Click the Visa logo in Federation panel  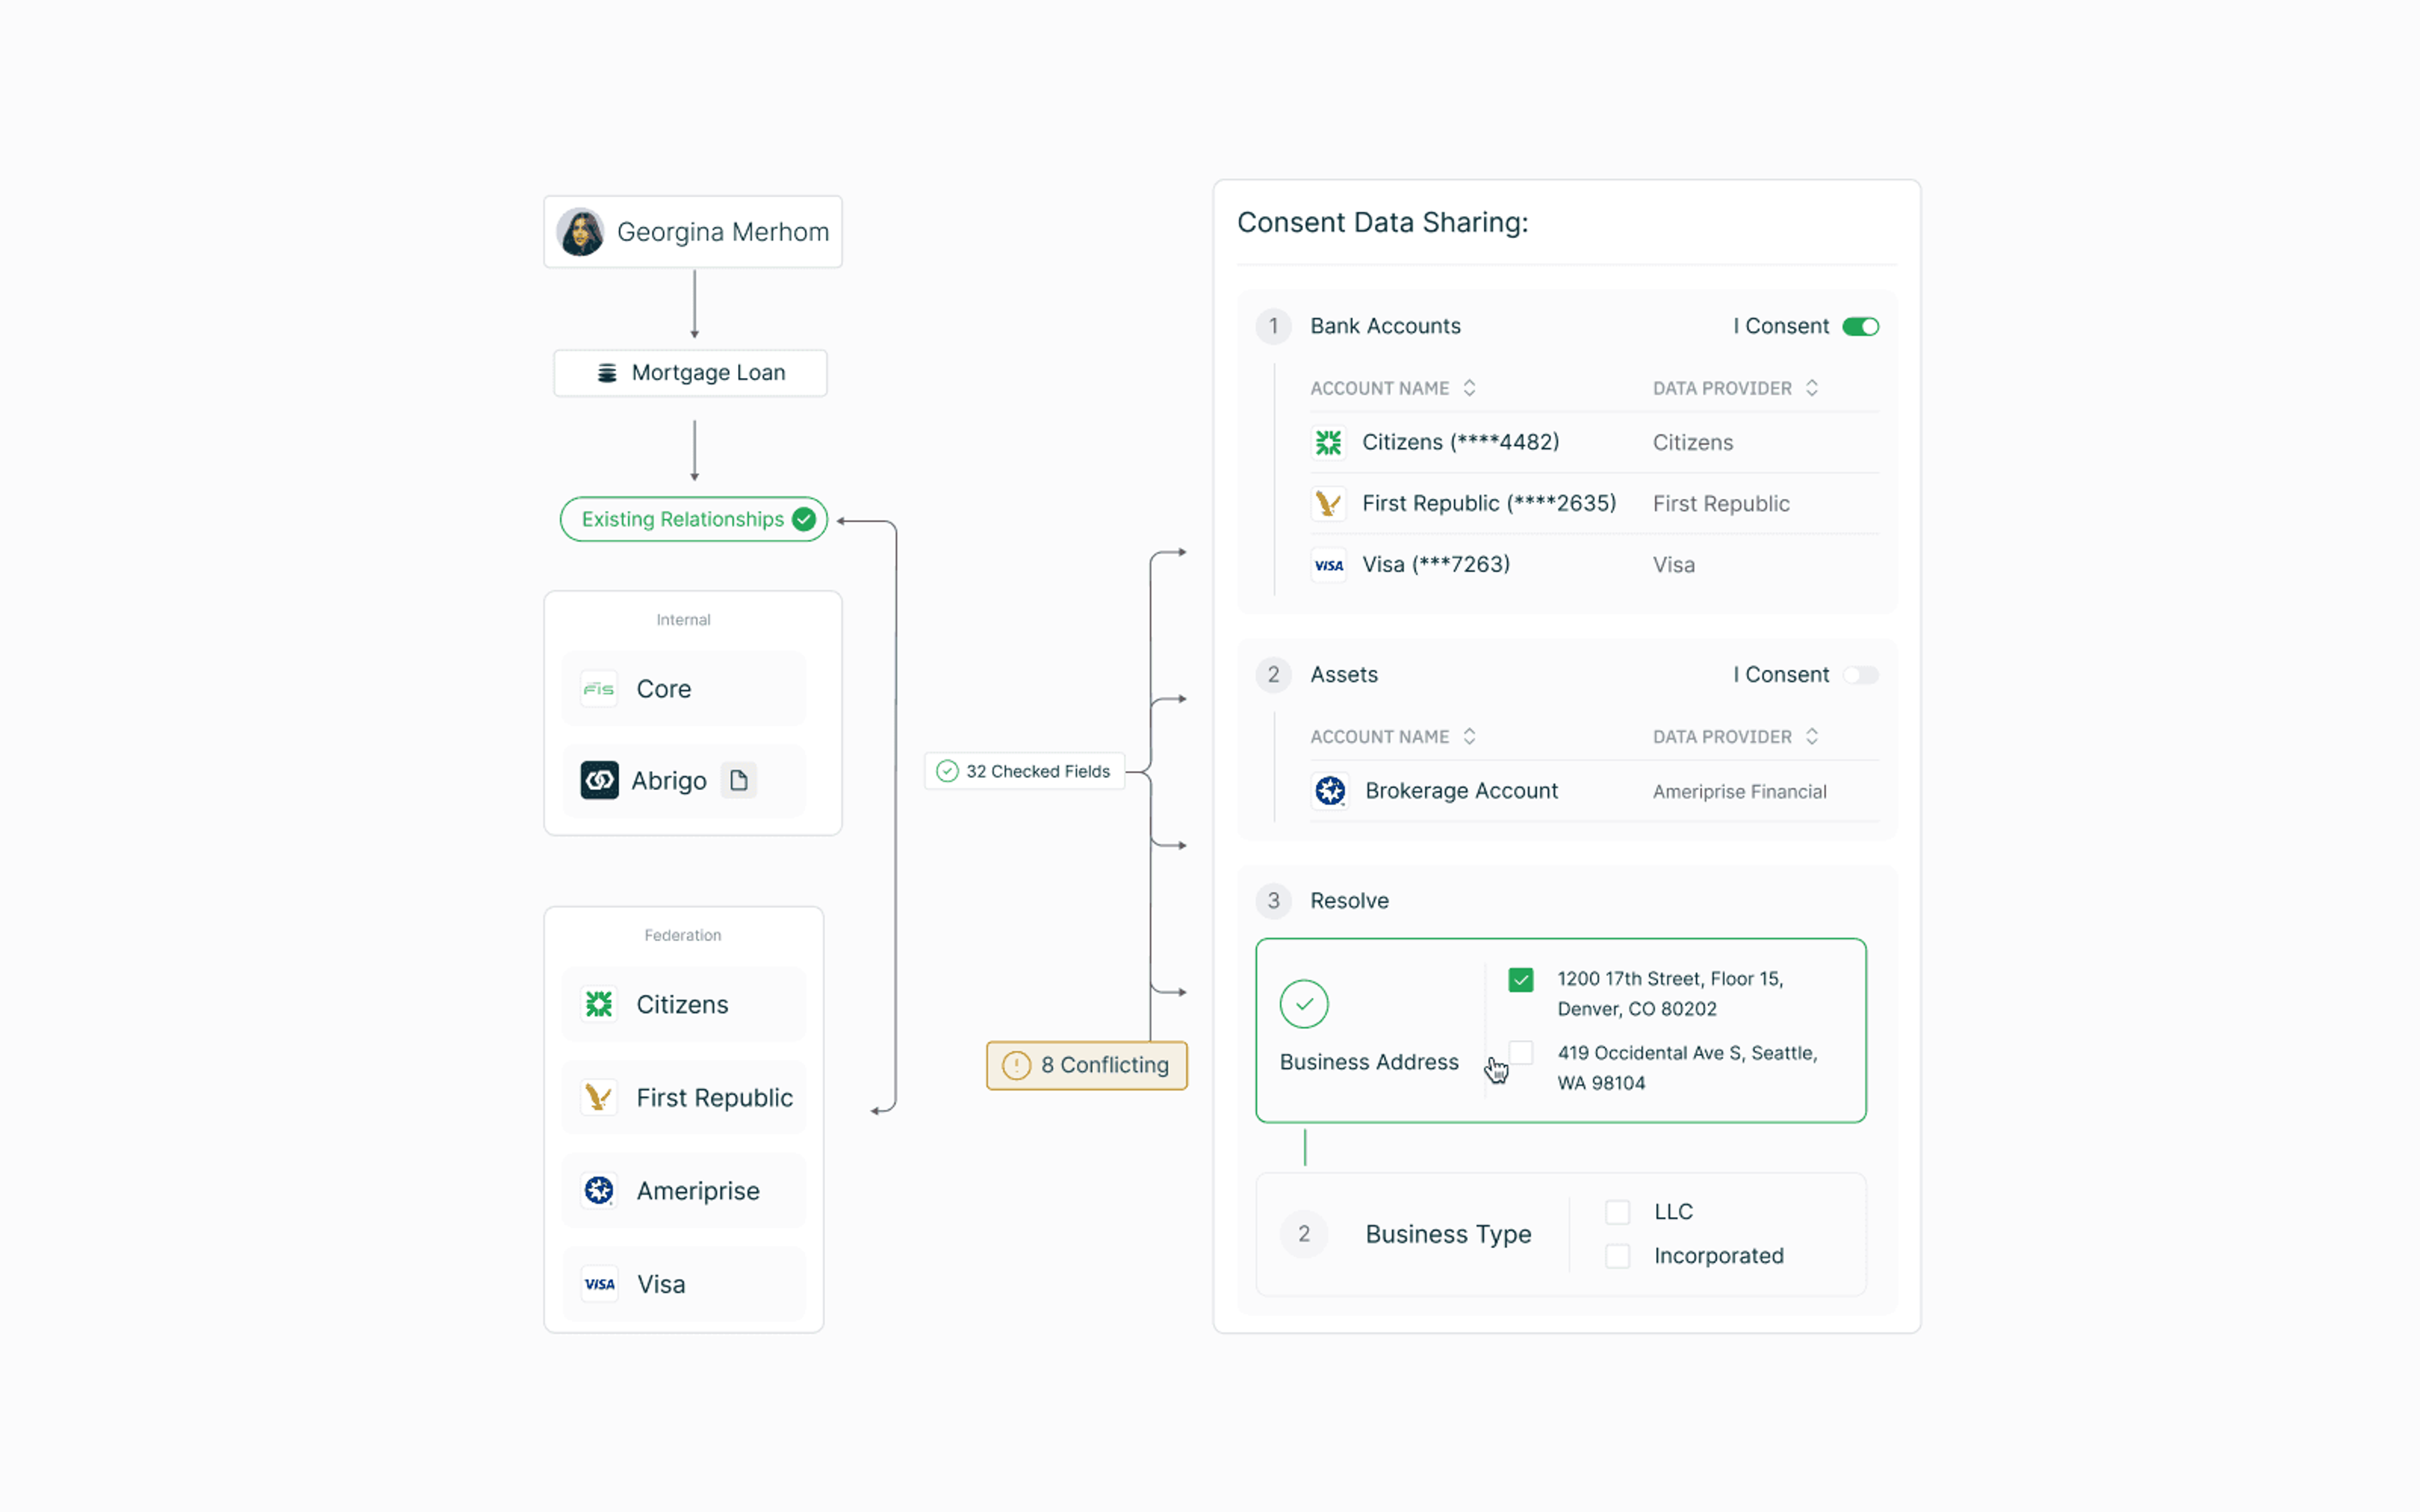click(599, 1284)
